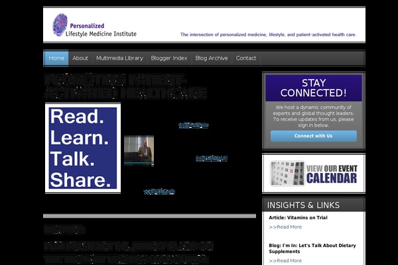The width and height of the screenshot is (398, 265).
Task: Open the Blog Archive page
Action: pos(212,58)
